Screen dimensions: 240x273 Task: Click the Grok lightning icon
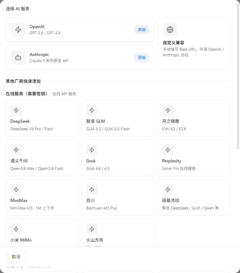92,150
